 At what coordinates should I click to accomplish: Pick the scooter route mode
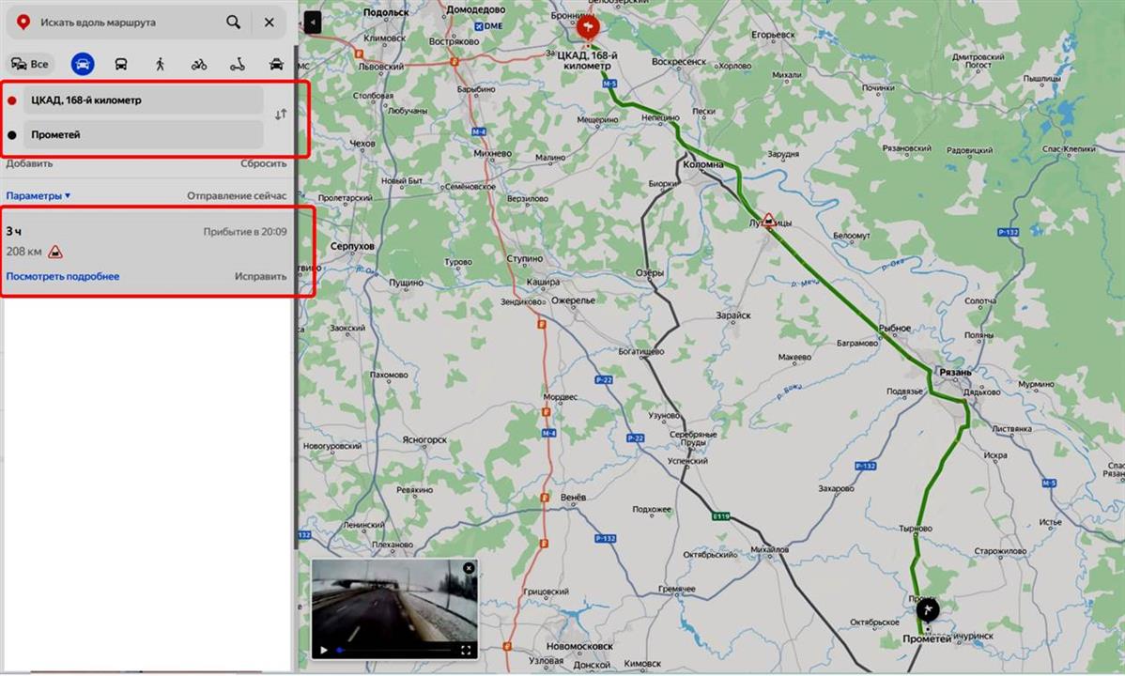click(238, 64)
